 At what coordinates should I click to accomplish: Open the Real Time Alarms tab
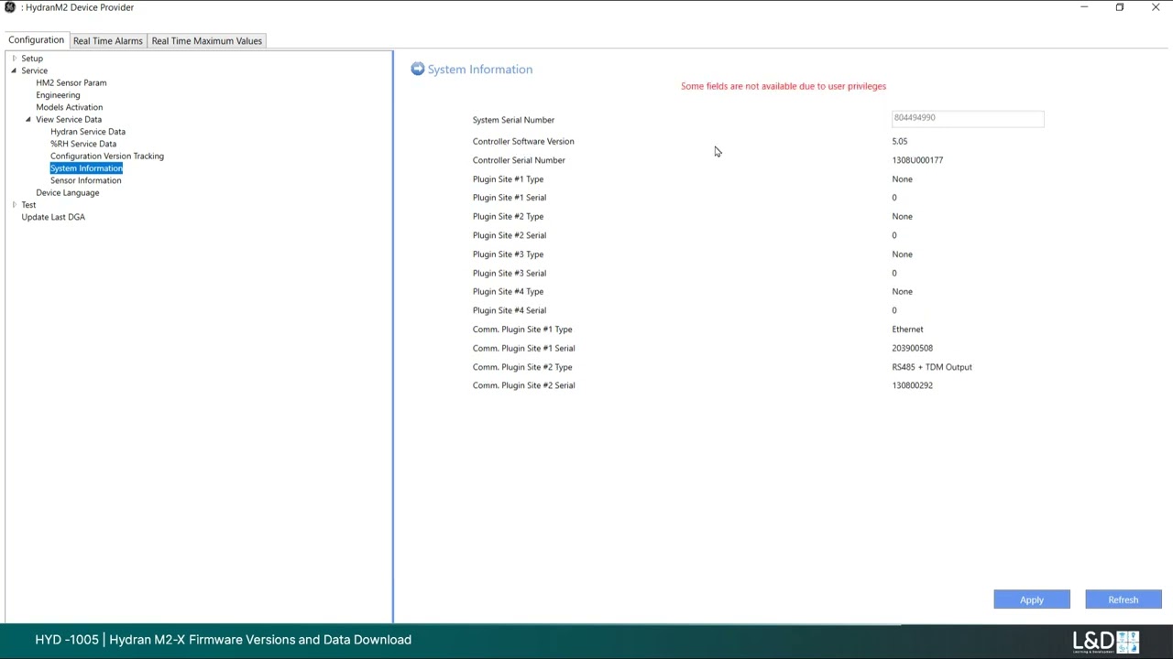coord(108,40)
